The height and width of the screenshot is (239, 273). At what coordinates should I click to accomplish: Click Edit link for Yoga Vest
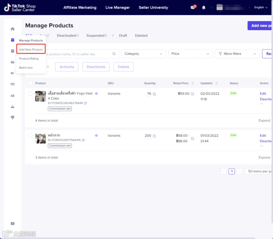[263, 94]
